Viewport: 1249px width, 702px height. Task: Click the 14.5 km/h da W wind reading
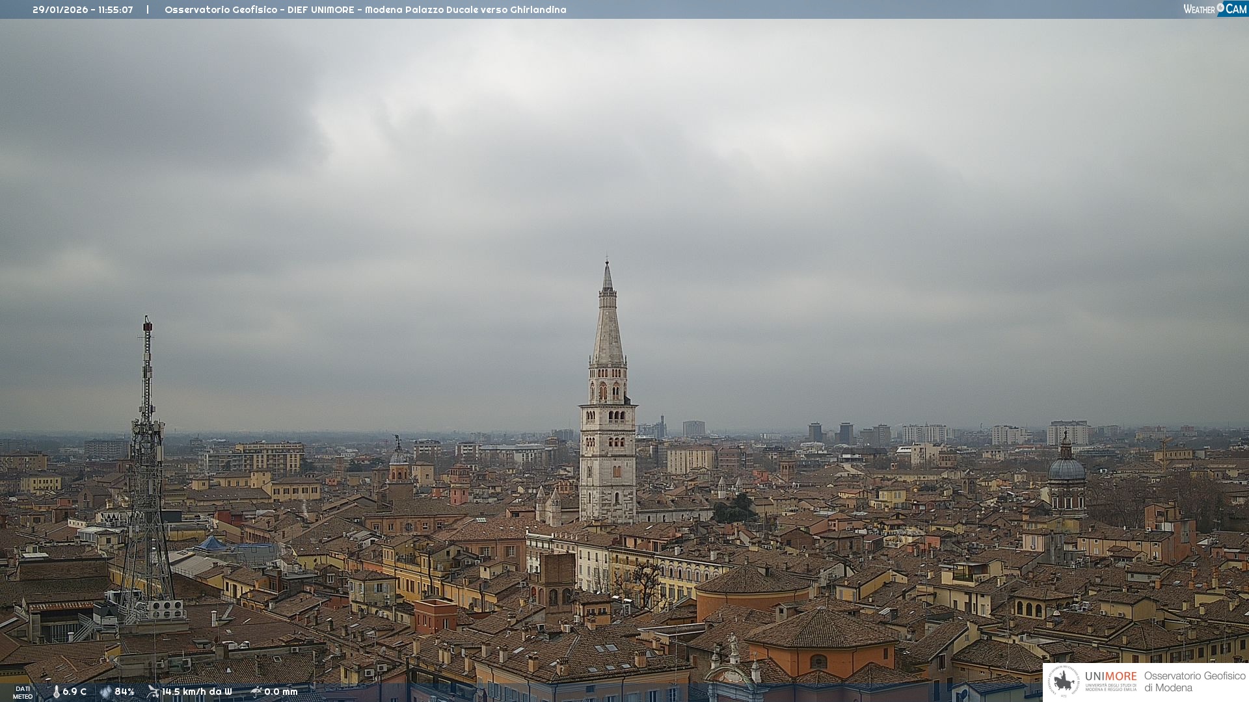click(x=196, y=692)
